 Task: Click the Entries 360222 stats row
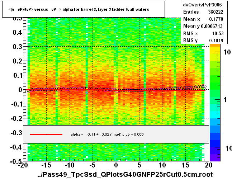pyautogui.click(x=203, y=12)
